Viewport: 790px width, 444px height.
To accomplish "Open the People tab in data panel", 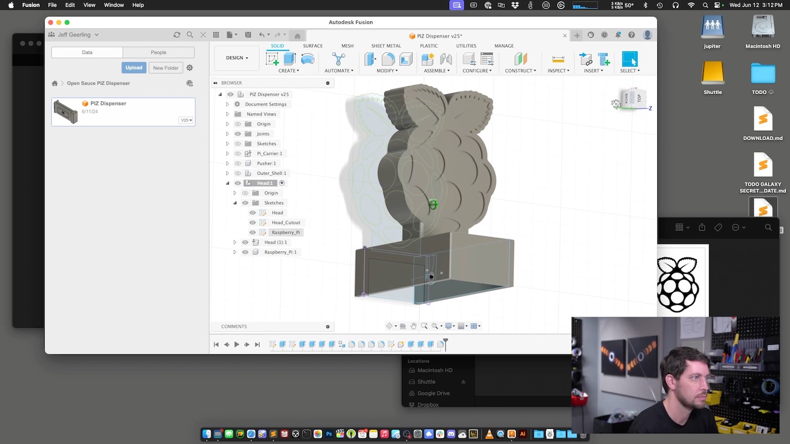I will click(159, 52).
